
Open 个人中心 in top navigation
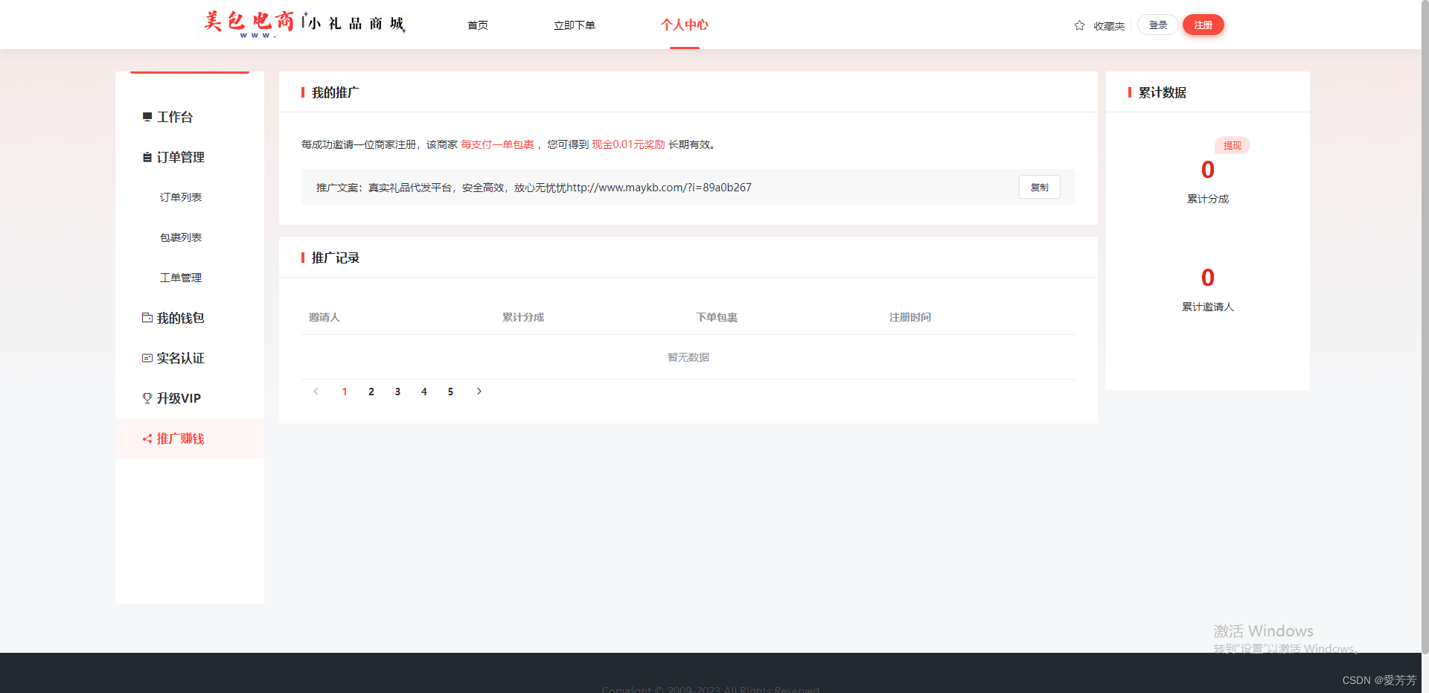685,25
